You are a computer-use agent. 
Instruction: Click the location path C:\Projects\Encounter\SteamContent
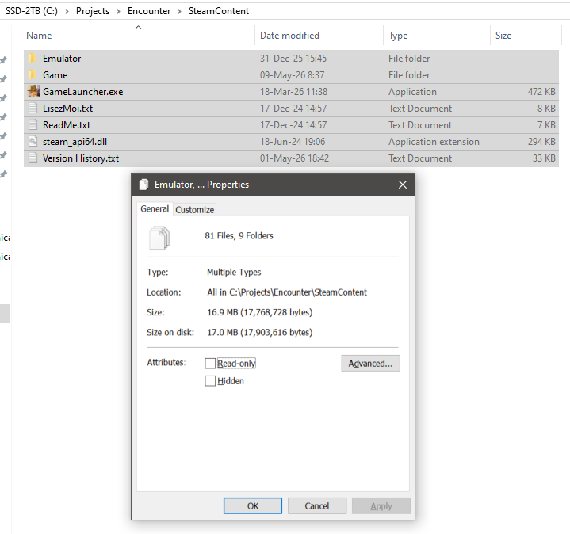pyautogui.click(x=298, y=292)
